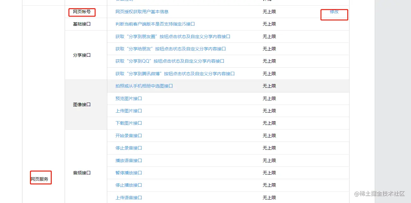
Task: Click 无上限 in 暂停播放接口 row
Action: point(269,173)
